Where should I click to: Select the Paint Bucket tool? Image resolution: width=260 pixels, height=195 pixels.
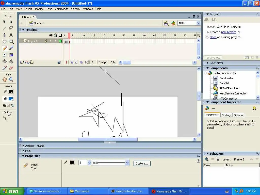(x=11, y=61)
